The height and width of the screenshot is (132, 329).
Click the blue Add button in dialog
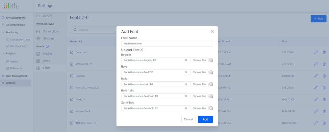click(205, 119)
